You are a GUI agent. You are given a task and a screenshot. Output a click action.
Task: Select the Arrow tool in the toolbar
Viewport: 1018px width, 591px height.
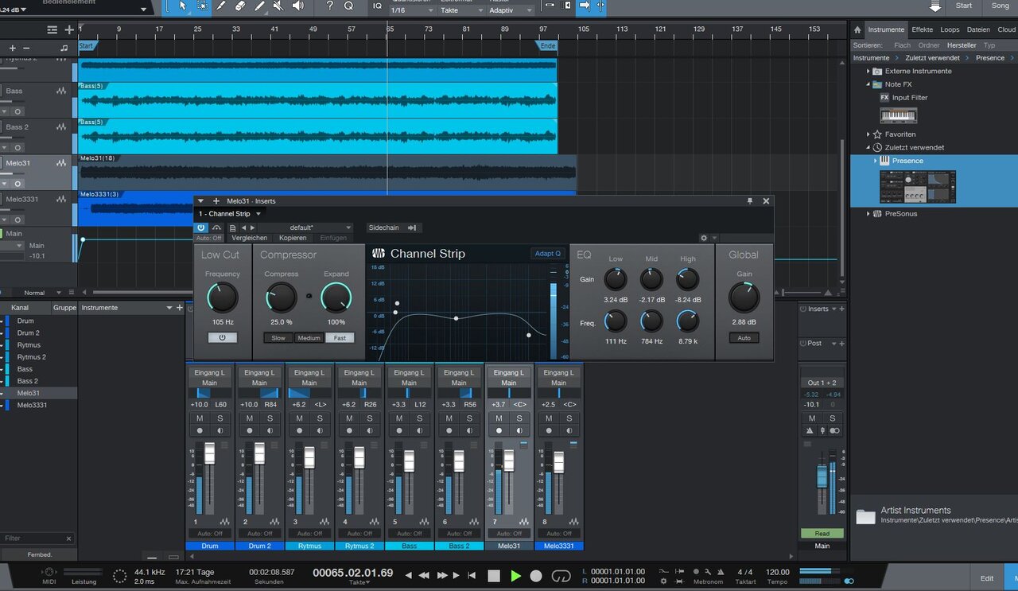click(x=183, y=6)
